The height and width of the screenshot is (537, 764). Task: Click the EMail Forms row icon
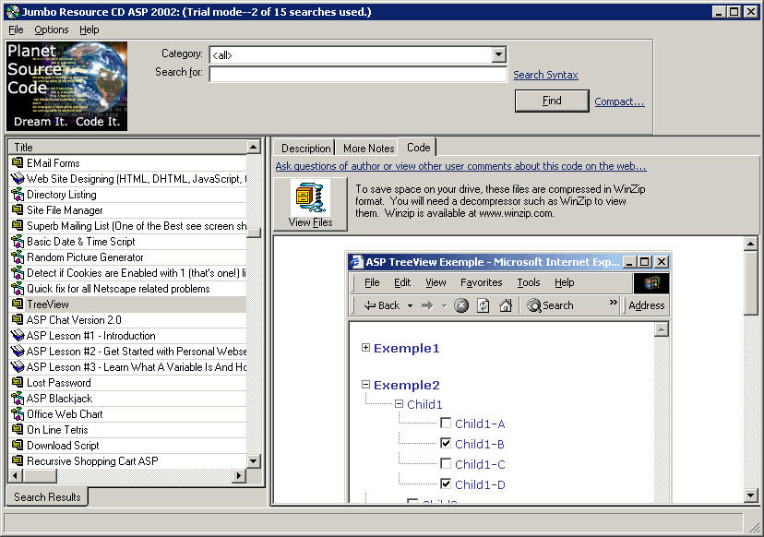(18, 162)
